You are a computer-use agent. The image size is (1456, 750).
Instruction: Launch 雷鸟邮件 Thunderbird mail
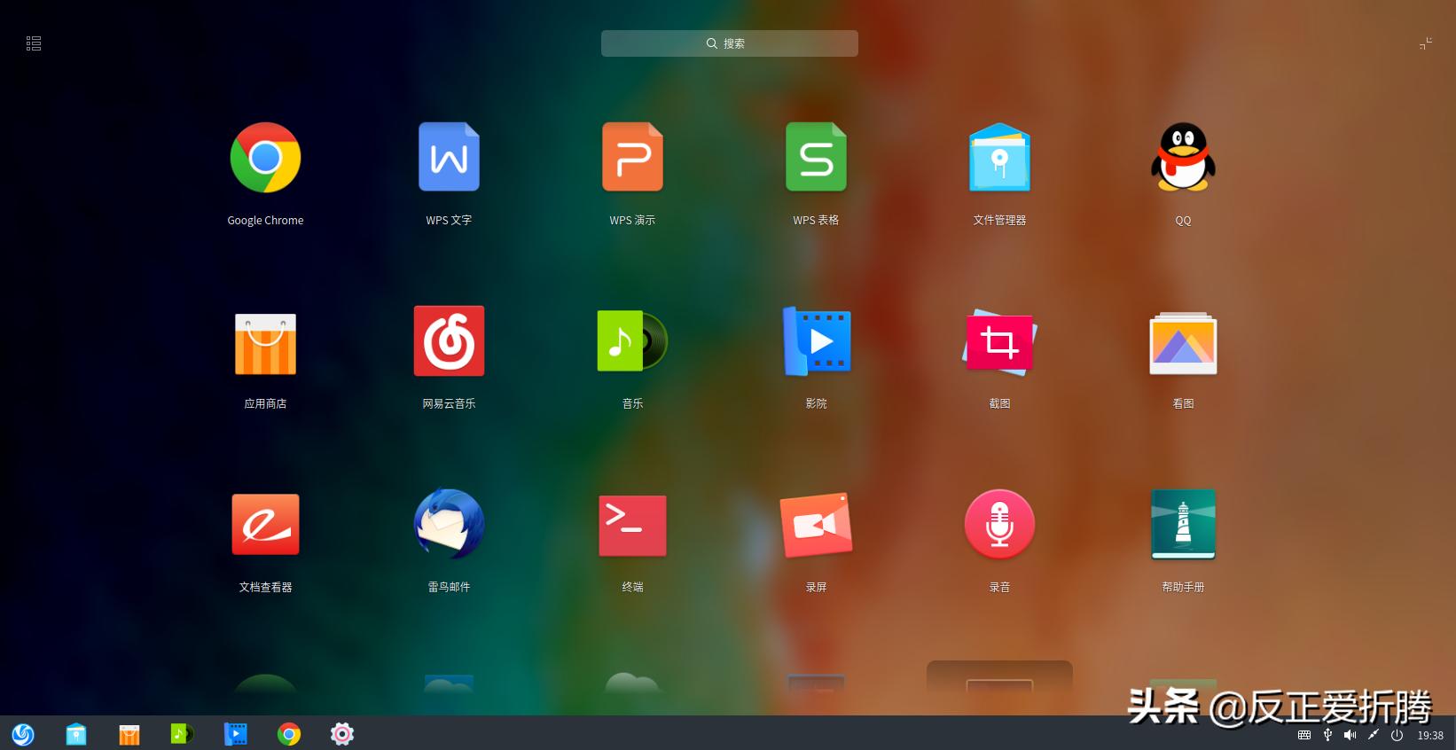(x=449, y=524)
